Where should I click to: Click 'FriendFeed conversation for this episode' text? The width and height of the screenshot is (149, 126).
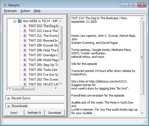98,95
